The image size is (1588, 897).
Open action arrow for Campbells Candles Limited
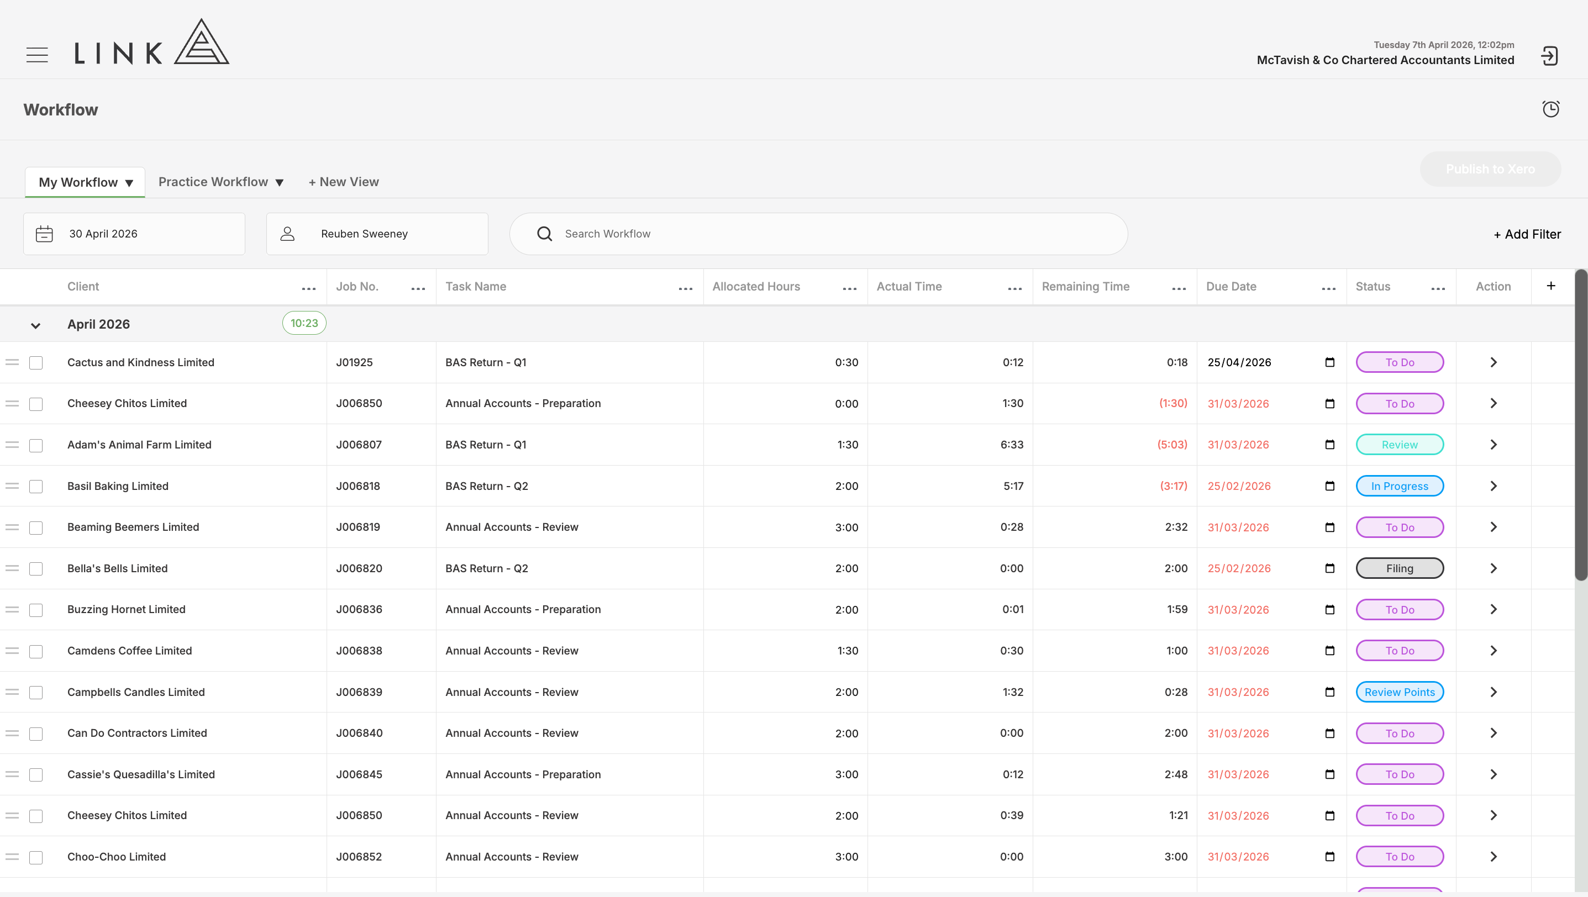[x=1493, y=693]
